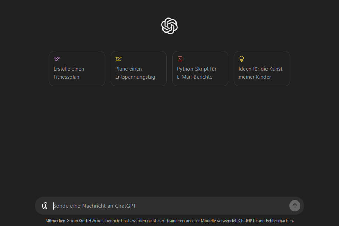Select the 'Erstelle einen Fitnessplan' suggestion
Screen dimensions: 339x226
(x=77, y=69)
